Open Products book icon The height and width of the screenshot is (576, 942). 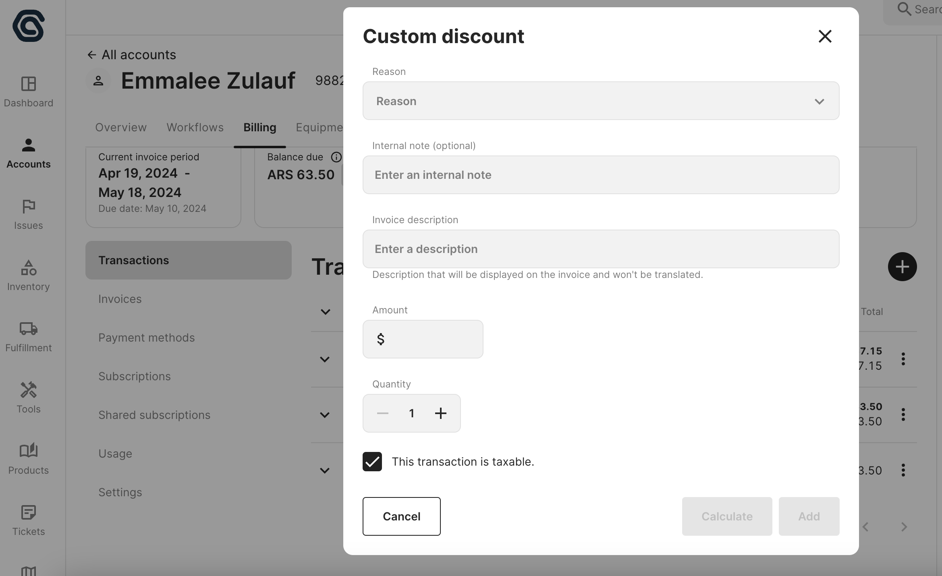28,450
